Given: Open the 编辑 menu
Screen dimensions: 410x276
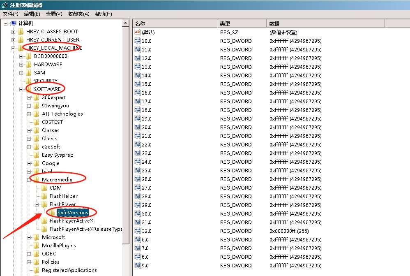Looking at the screenshot, I should pyautogui.click(x=32, y=14).
